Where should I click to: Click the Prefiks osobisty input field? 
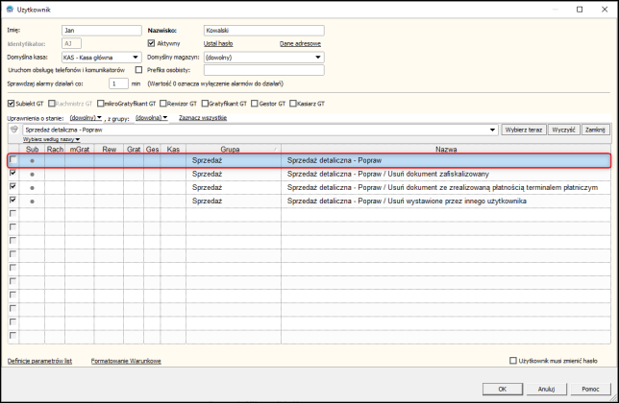[x=264, y=70]
